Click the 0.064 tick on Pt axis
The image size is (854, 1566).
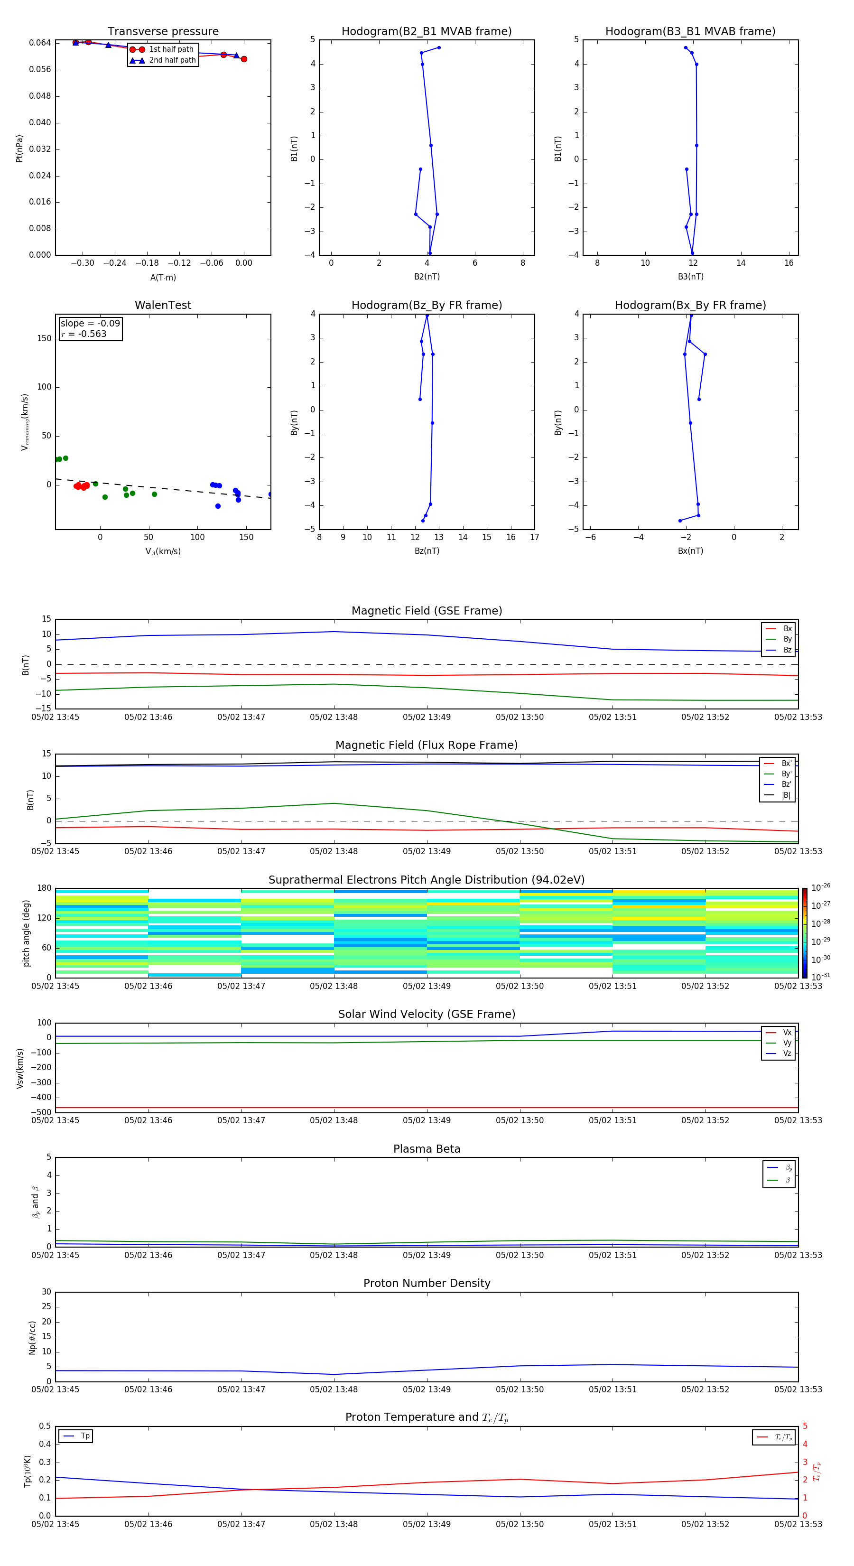pyautogui.click(x=40, y=43)
